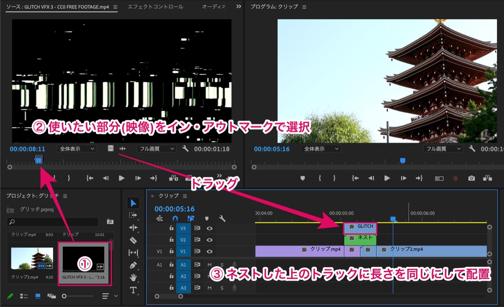
Task: Mute audio track A1
Action: point(210,265)
